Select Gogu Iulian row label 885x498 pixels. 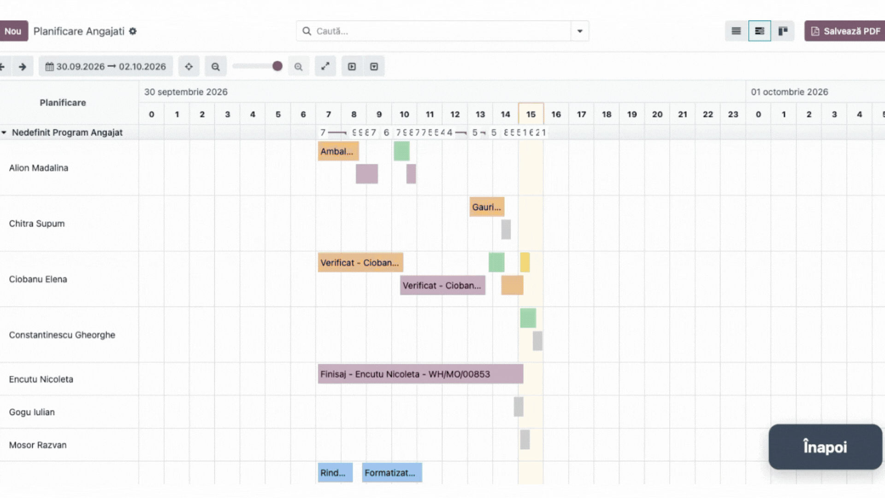(32, 412)
